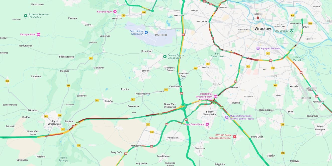Screen dimensions: 332x166
Task: Select the Wrocław city label
Action: pos(263,28)
